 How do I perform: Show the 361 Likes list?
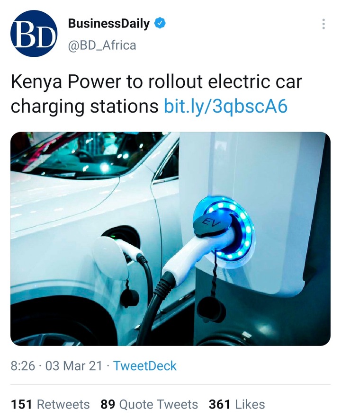click(x=237, y=405)
